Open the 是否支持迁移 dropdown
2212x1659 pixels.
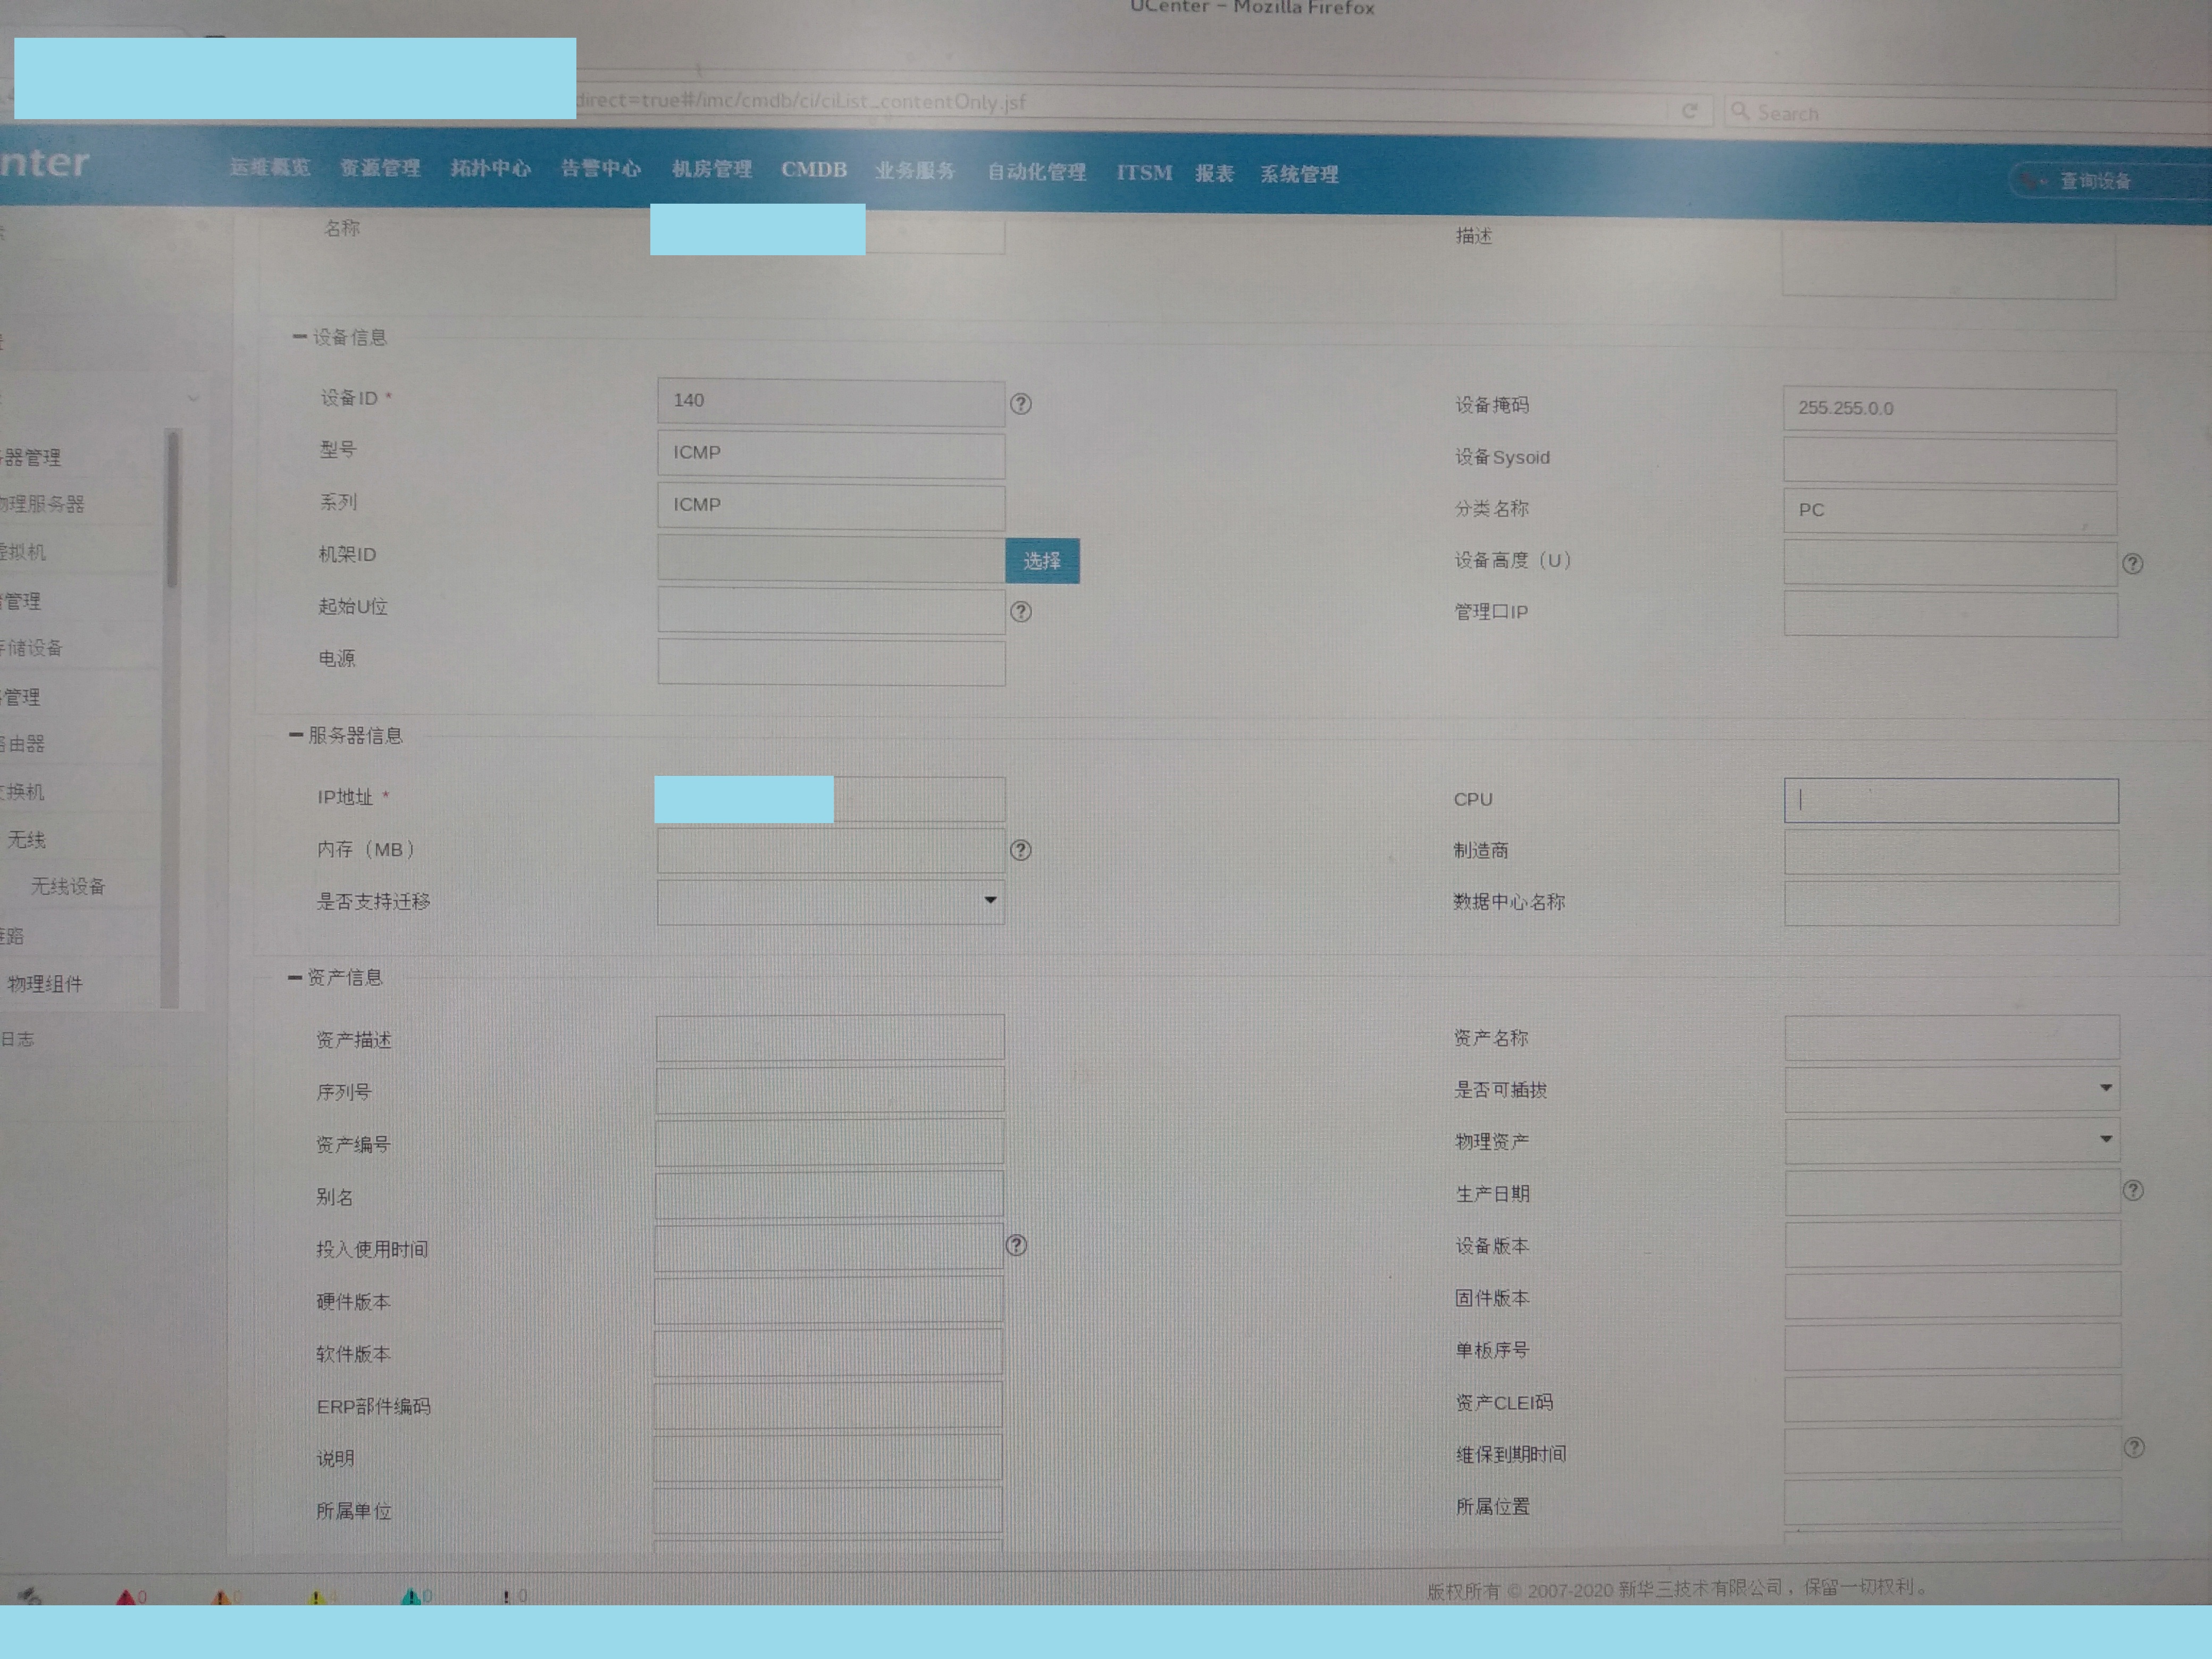tap(830, 901)
